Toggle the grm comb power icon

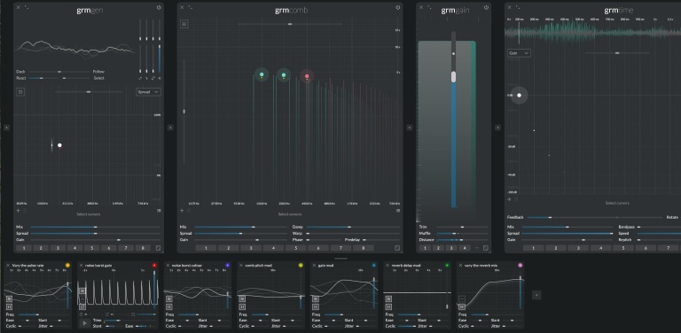[x=397, y=7]
